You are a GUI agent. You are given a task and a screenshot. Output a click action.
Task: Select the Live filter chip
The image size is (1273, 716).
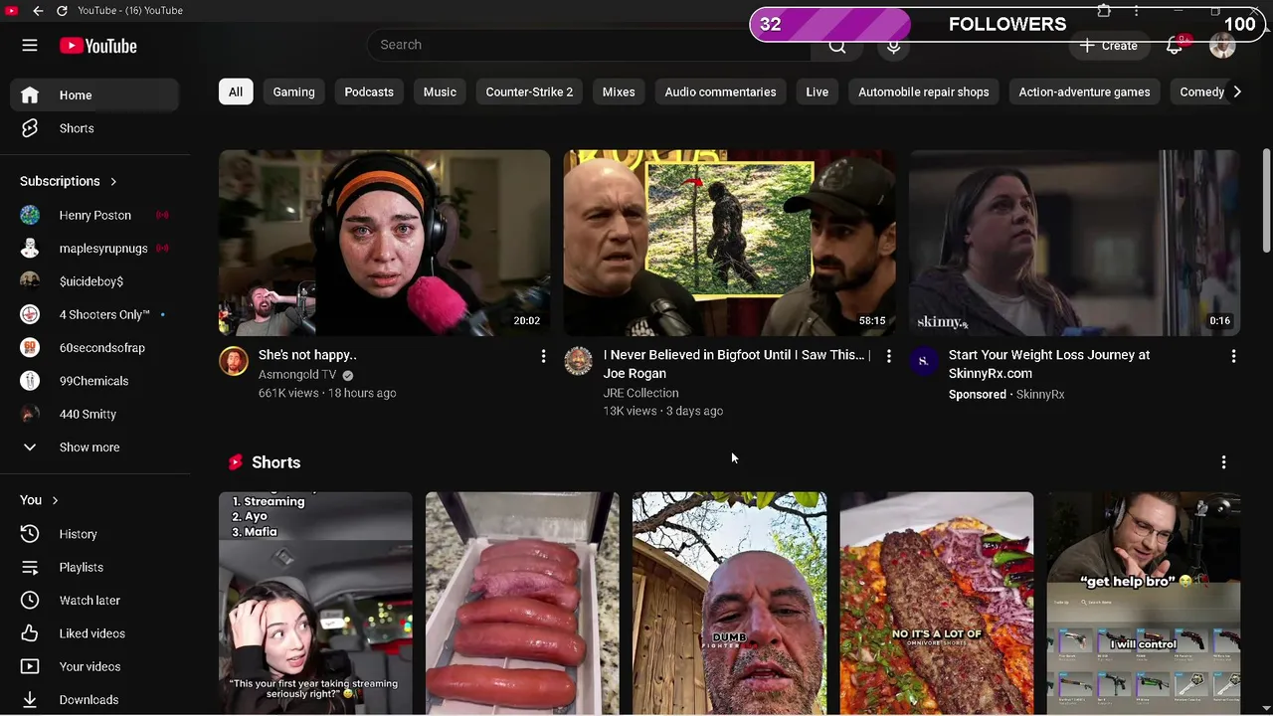(818, 91)
